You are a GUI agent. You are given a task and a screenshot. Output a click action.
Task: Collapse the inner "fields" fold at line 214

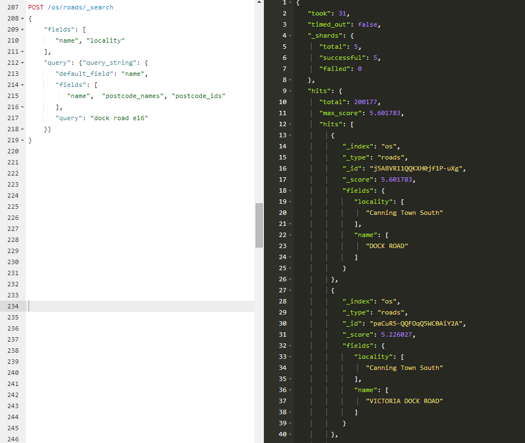pyautogui.click(x=23, y=85)
